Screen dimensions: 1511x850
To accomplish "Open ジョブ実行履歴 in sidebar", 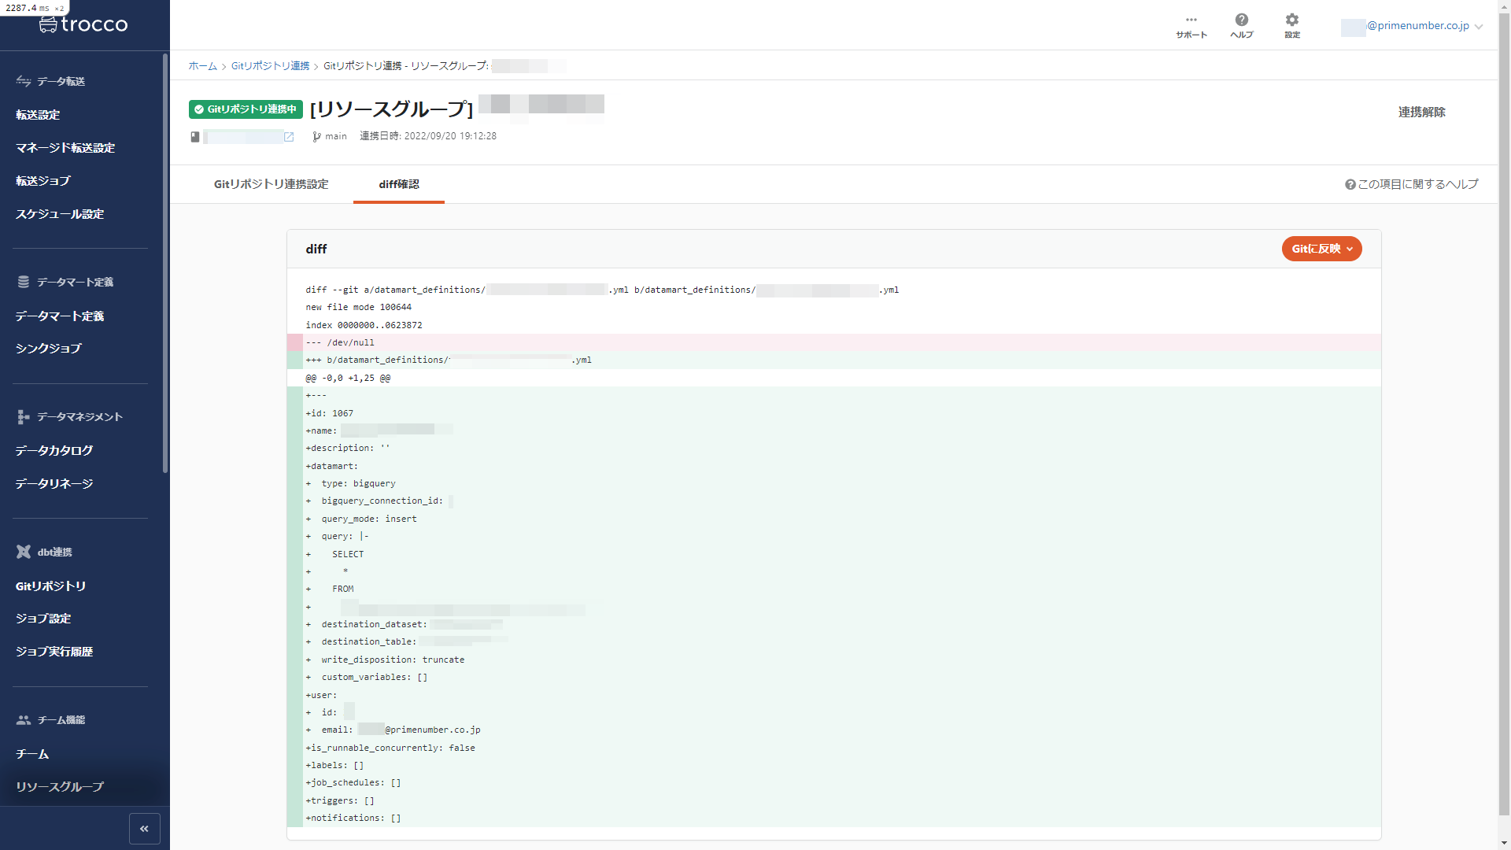I will tap(54, 652).
